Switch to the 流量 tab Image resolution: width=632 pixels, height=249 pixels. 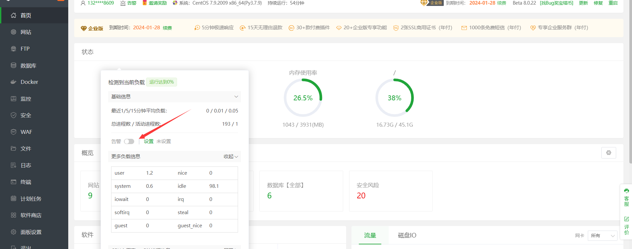[370, 235]
